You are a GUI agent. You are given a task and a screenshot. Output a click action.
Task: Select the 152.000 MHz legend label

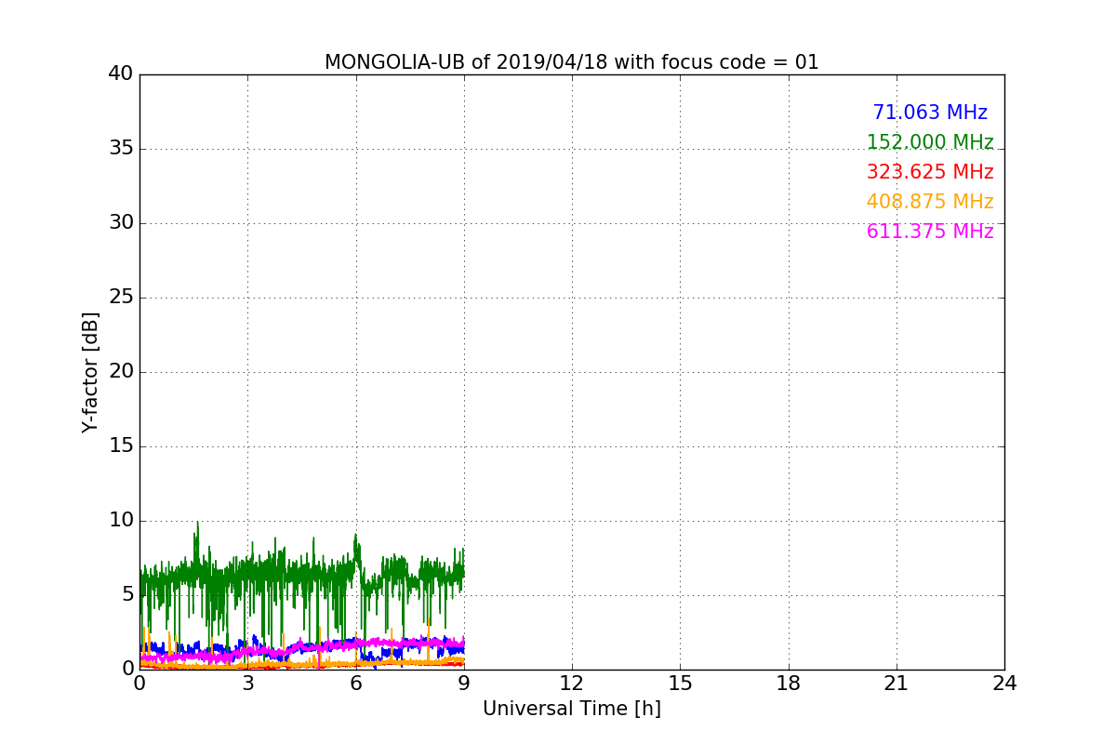tap(930, 142)
